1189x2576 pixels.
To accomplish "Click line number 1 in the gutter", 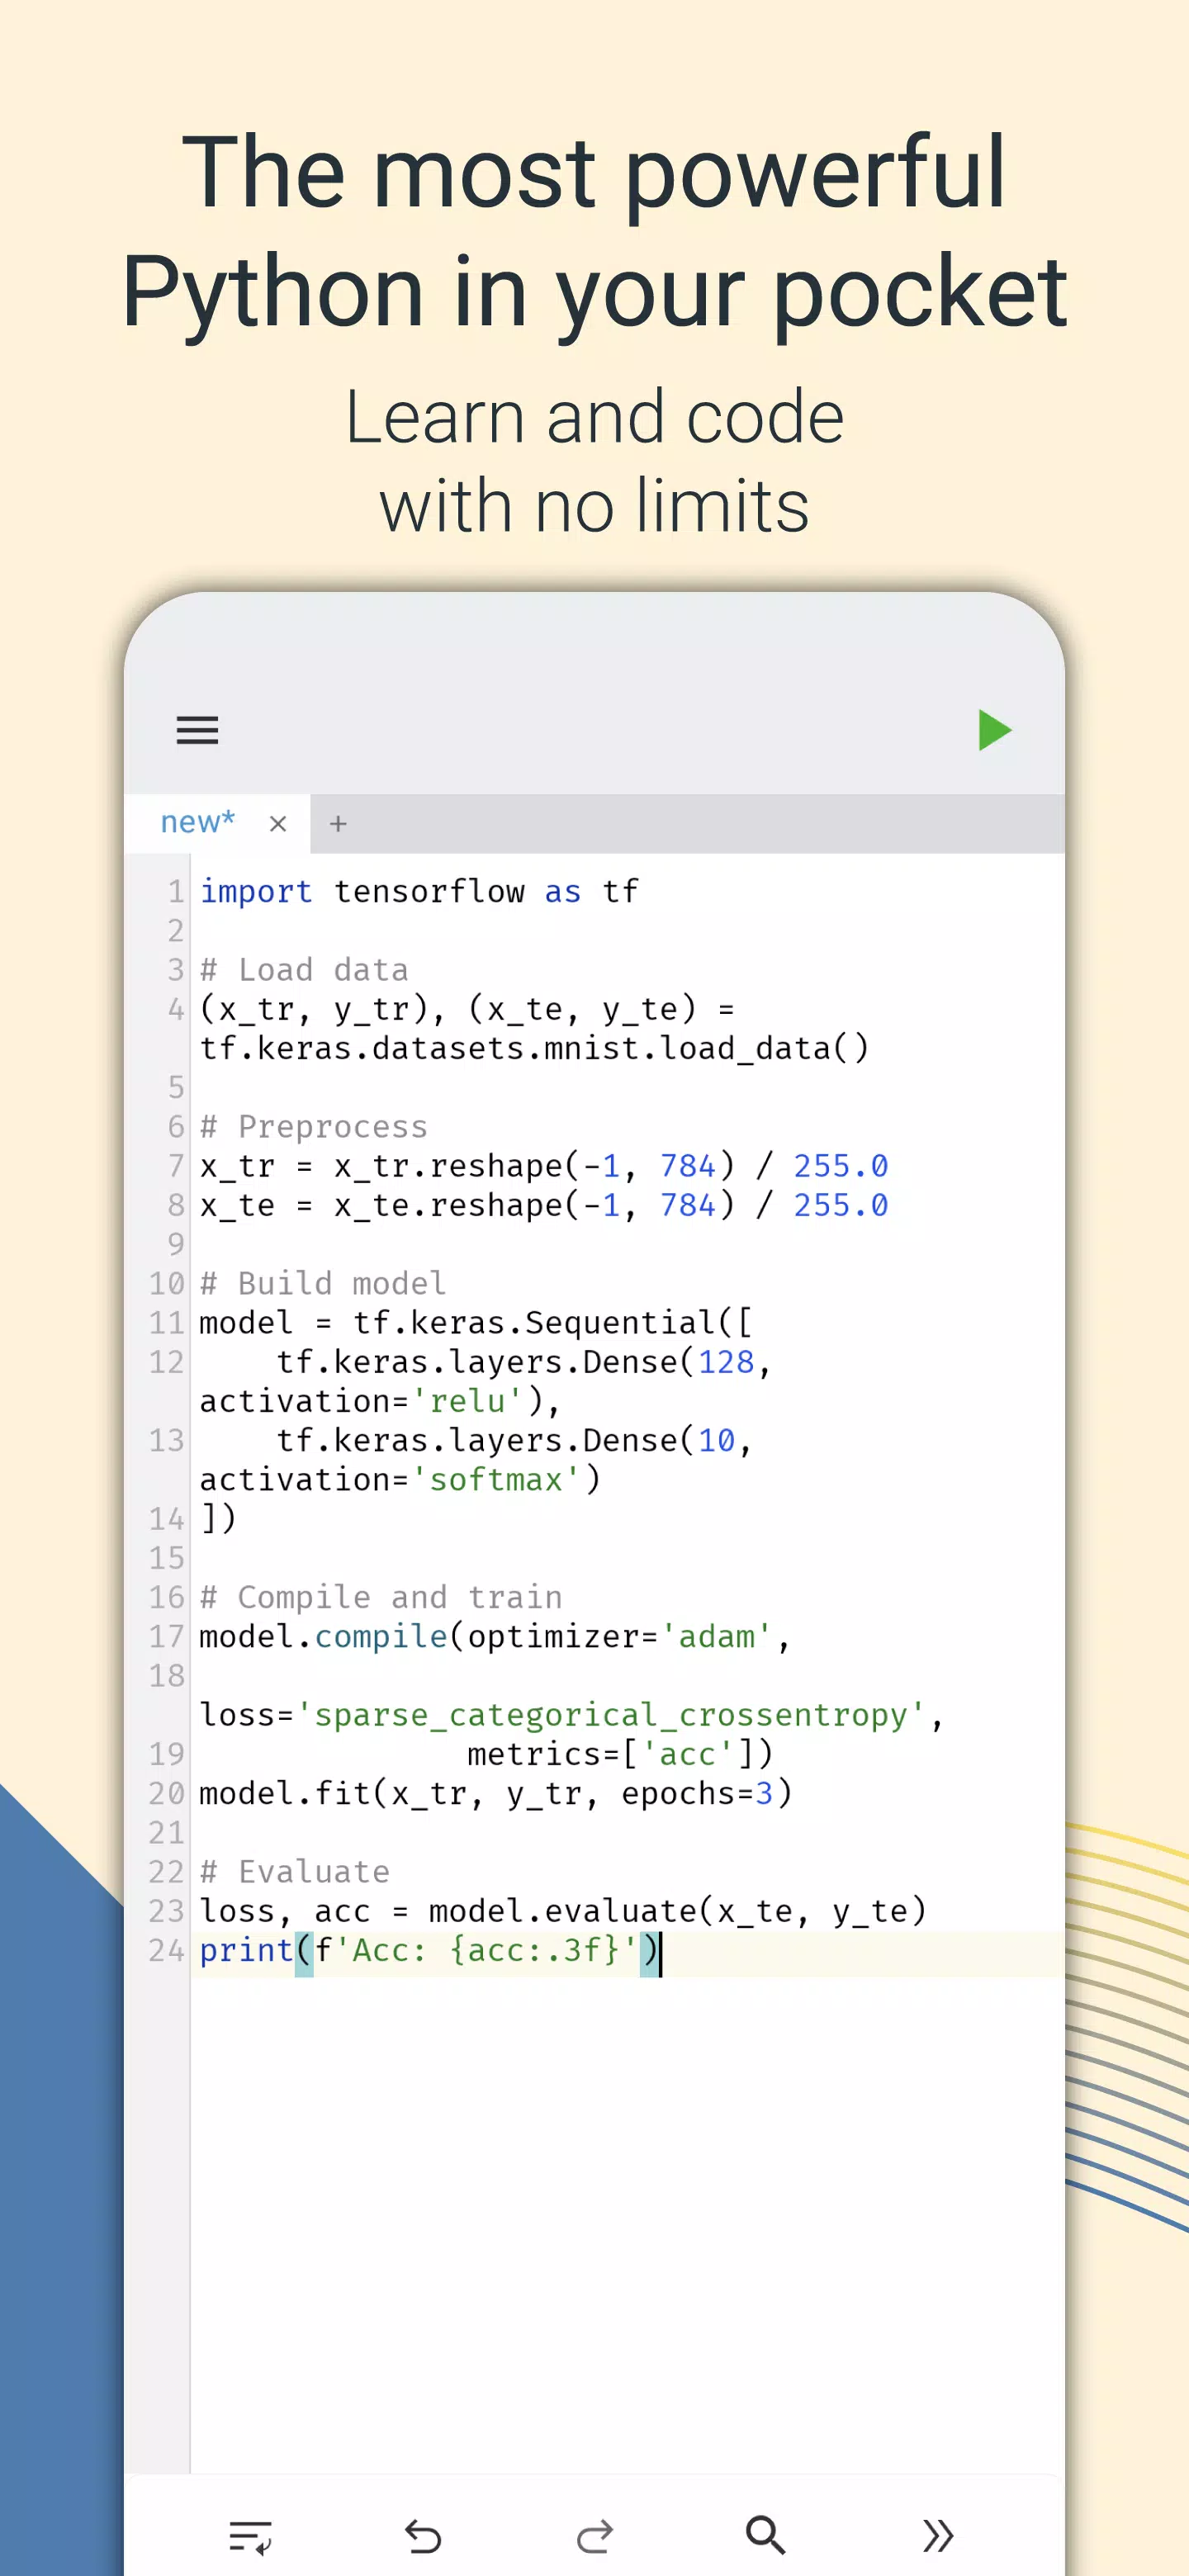I will coord(176,891).
